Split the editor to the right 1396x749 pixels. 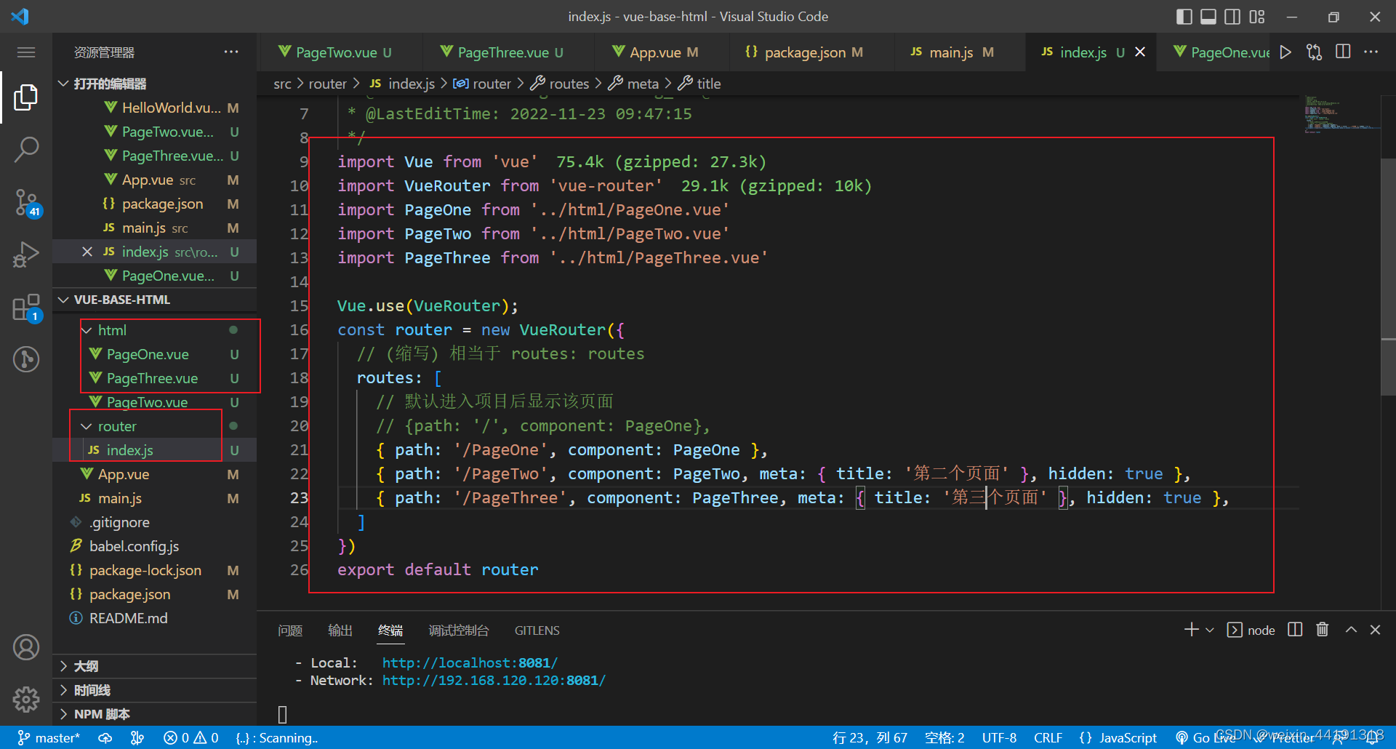(x=1343, y=52)
